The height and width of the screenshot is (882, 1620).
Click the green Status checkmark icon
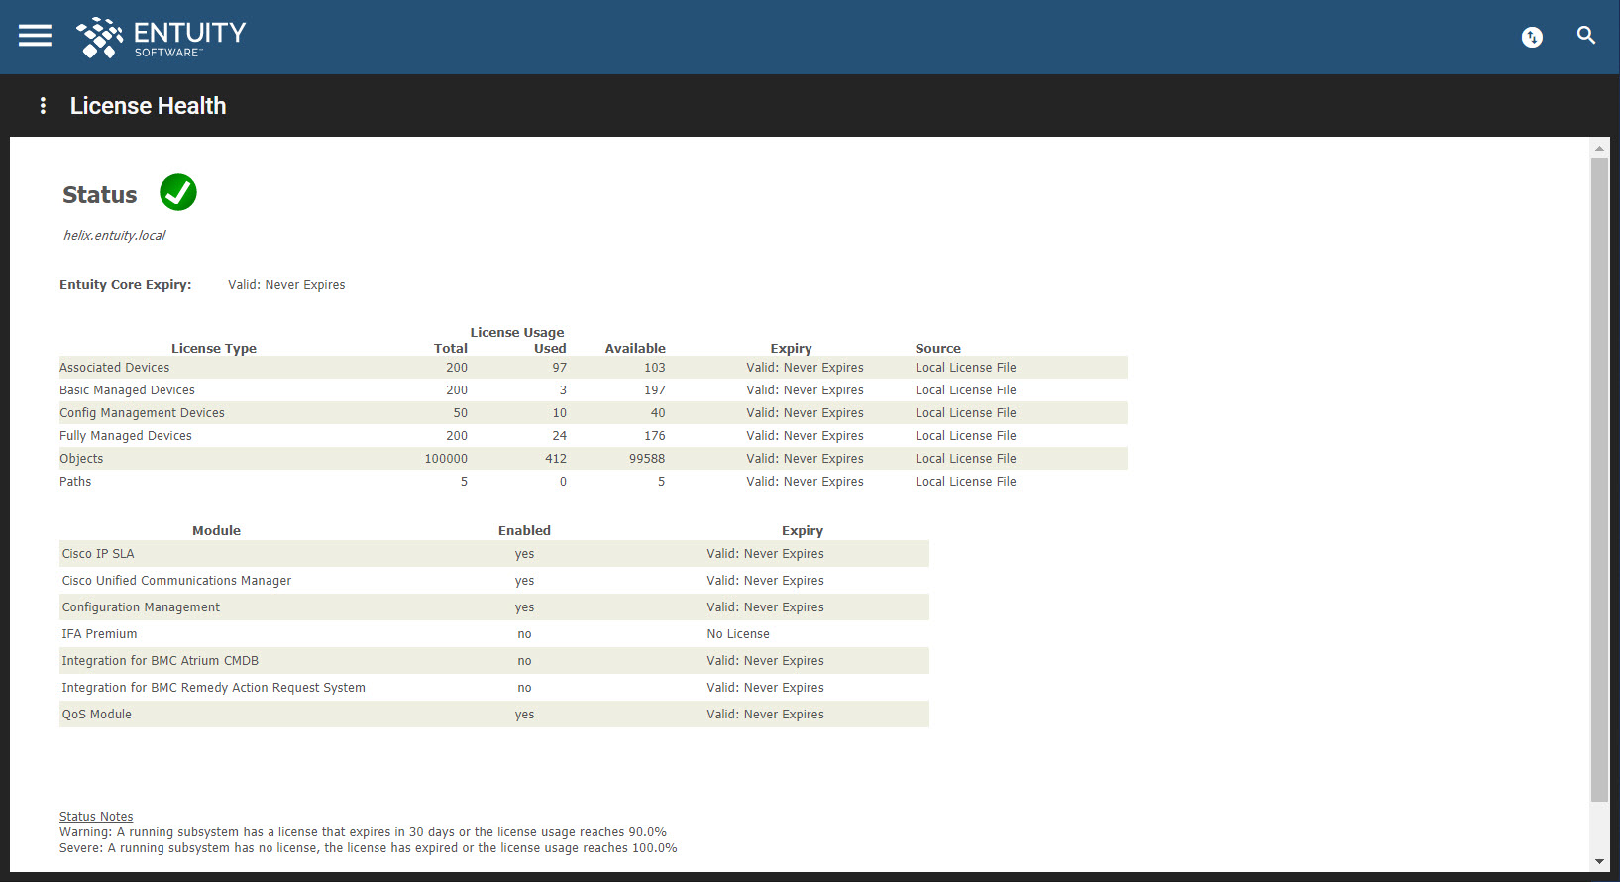(178, 192)
